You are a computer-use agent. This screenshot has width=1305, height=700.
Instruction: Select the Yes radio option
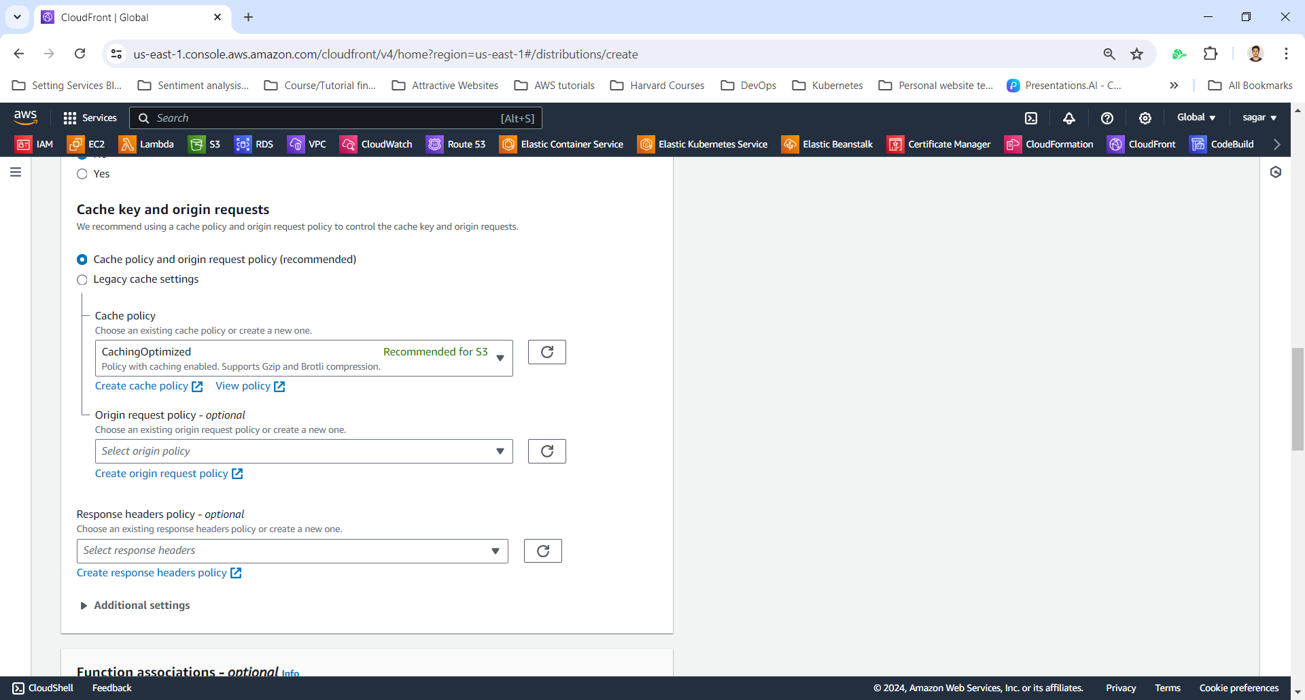[x=82, y=174]
